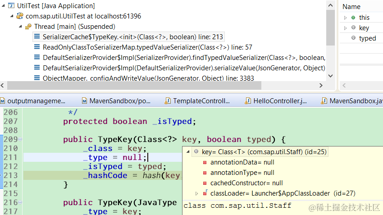
Task: Click 'typed' parameter on line 209
Action: [x=259, y=140]
